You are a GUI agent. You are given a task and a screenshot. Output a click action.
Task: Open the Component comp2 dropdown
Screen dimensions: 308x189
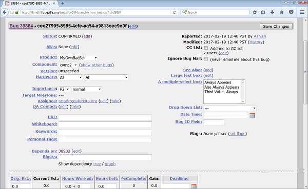[x=68, y=65]
